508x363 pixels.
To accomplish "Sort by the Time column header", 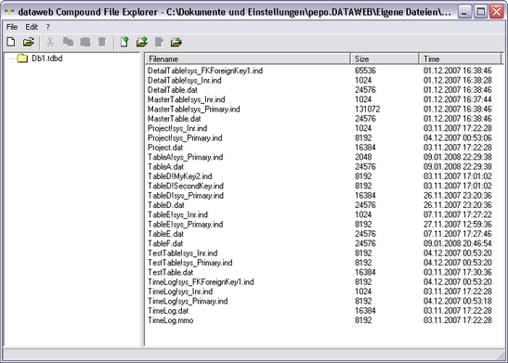I will (x=460, y=58).
